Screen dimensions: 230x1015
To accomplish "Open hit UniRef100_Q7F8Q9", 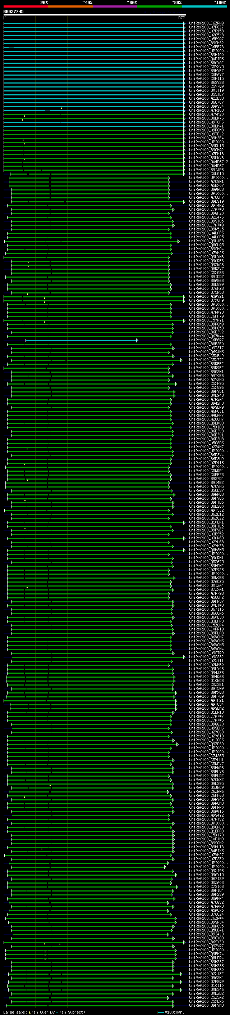I will tap(206, 982).
